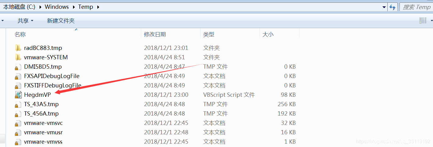Viewport: 433px width, 147px height.
Task: Expand the breadcrumb arrow after Temp
Action: point(98,7)
